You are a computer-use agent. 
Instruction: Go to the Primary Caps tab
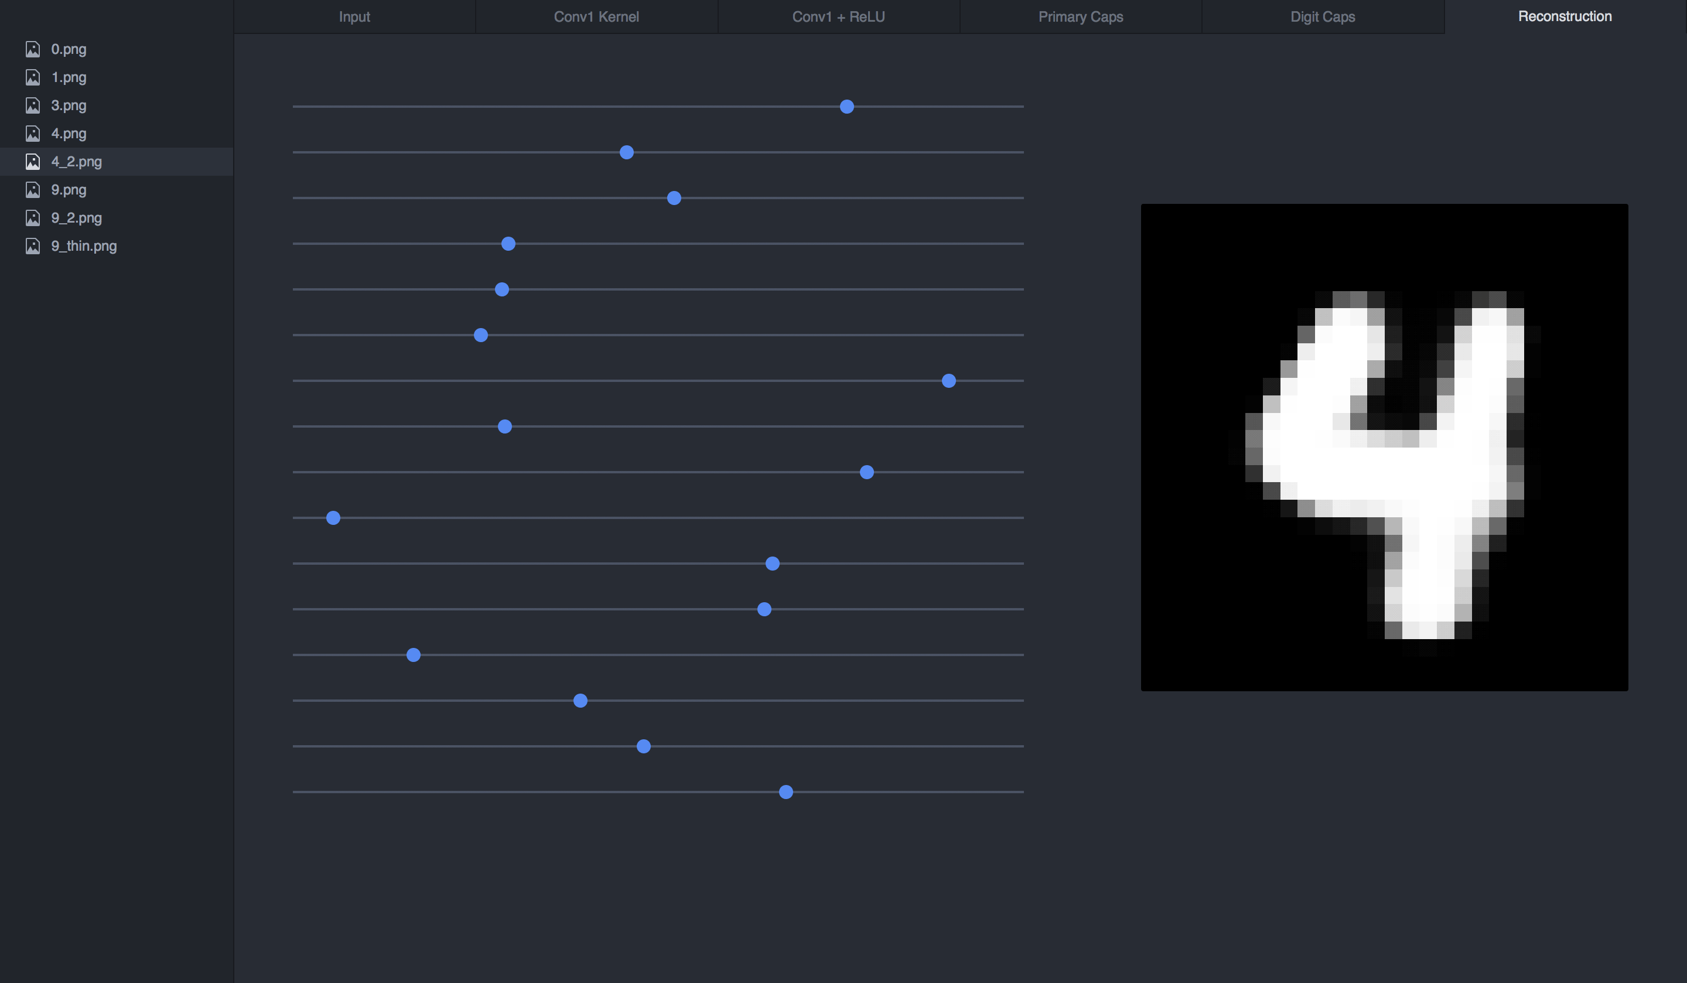[1081, 17]
